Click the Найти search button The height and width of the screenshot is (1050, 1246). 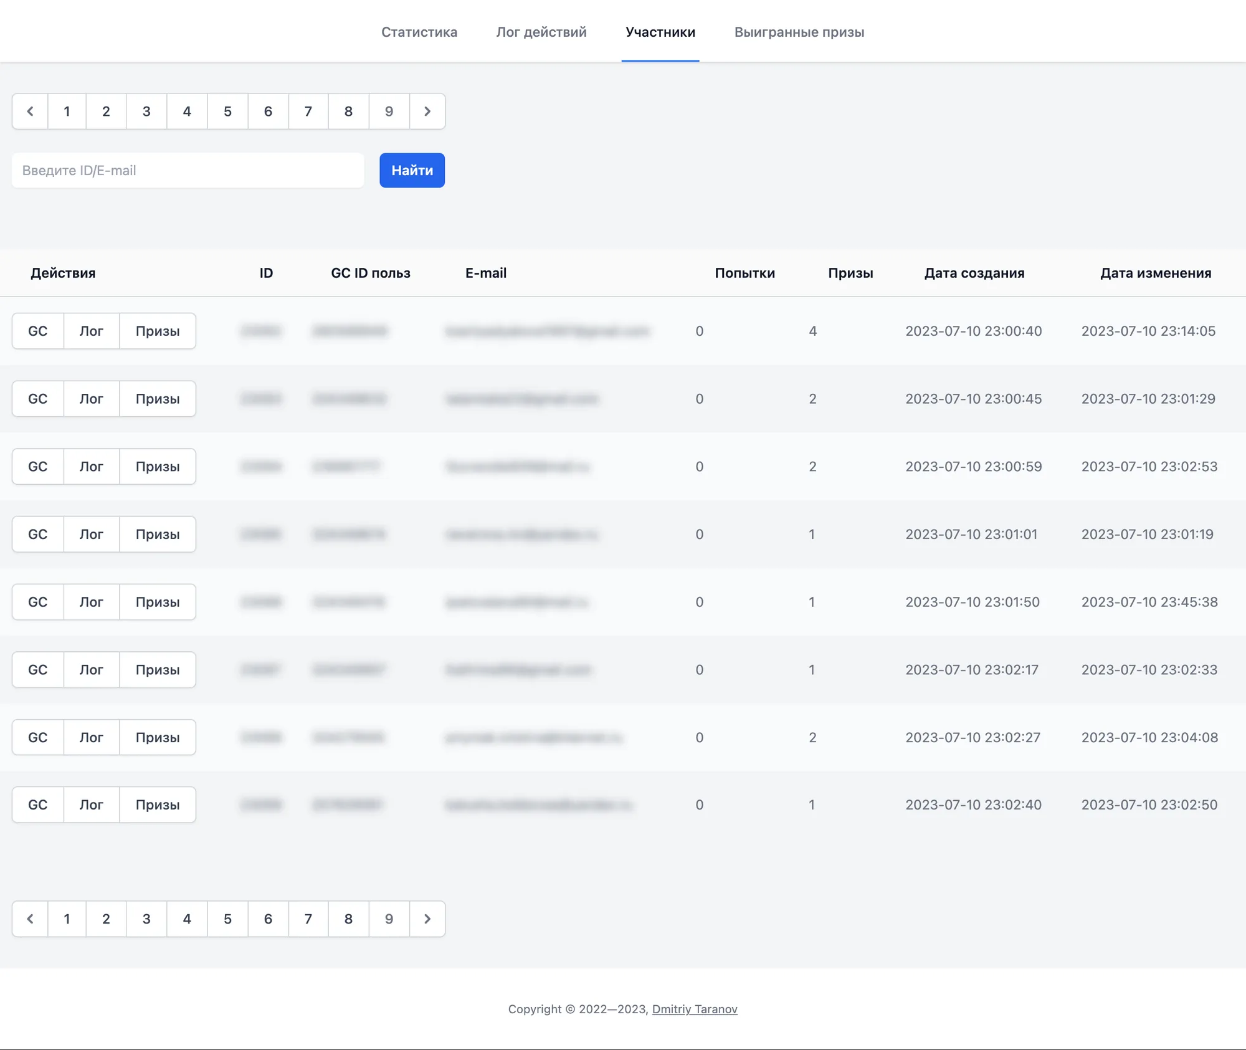412,170
